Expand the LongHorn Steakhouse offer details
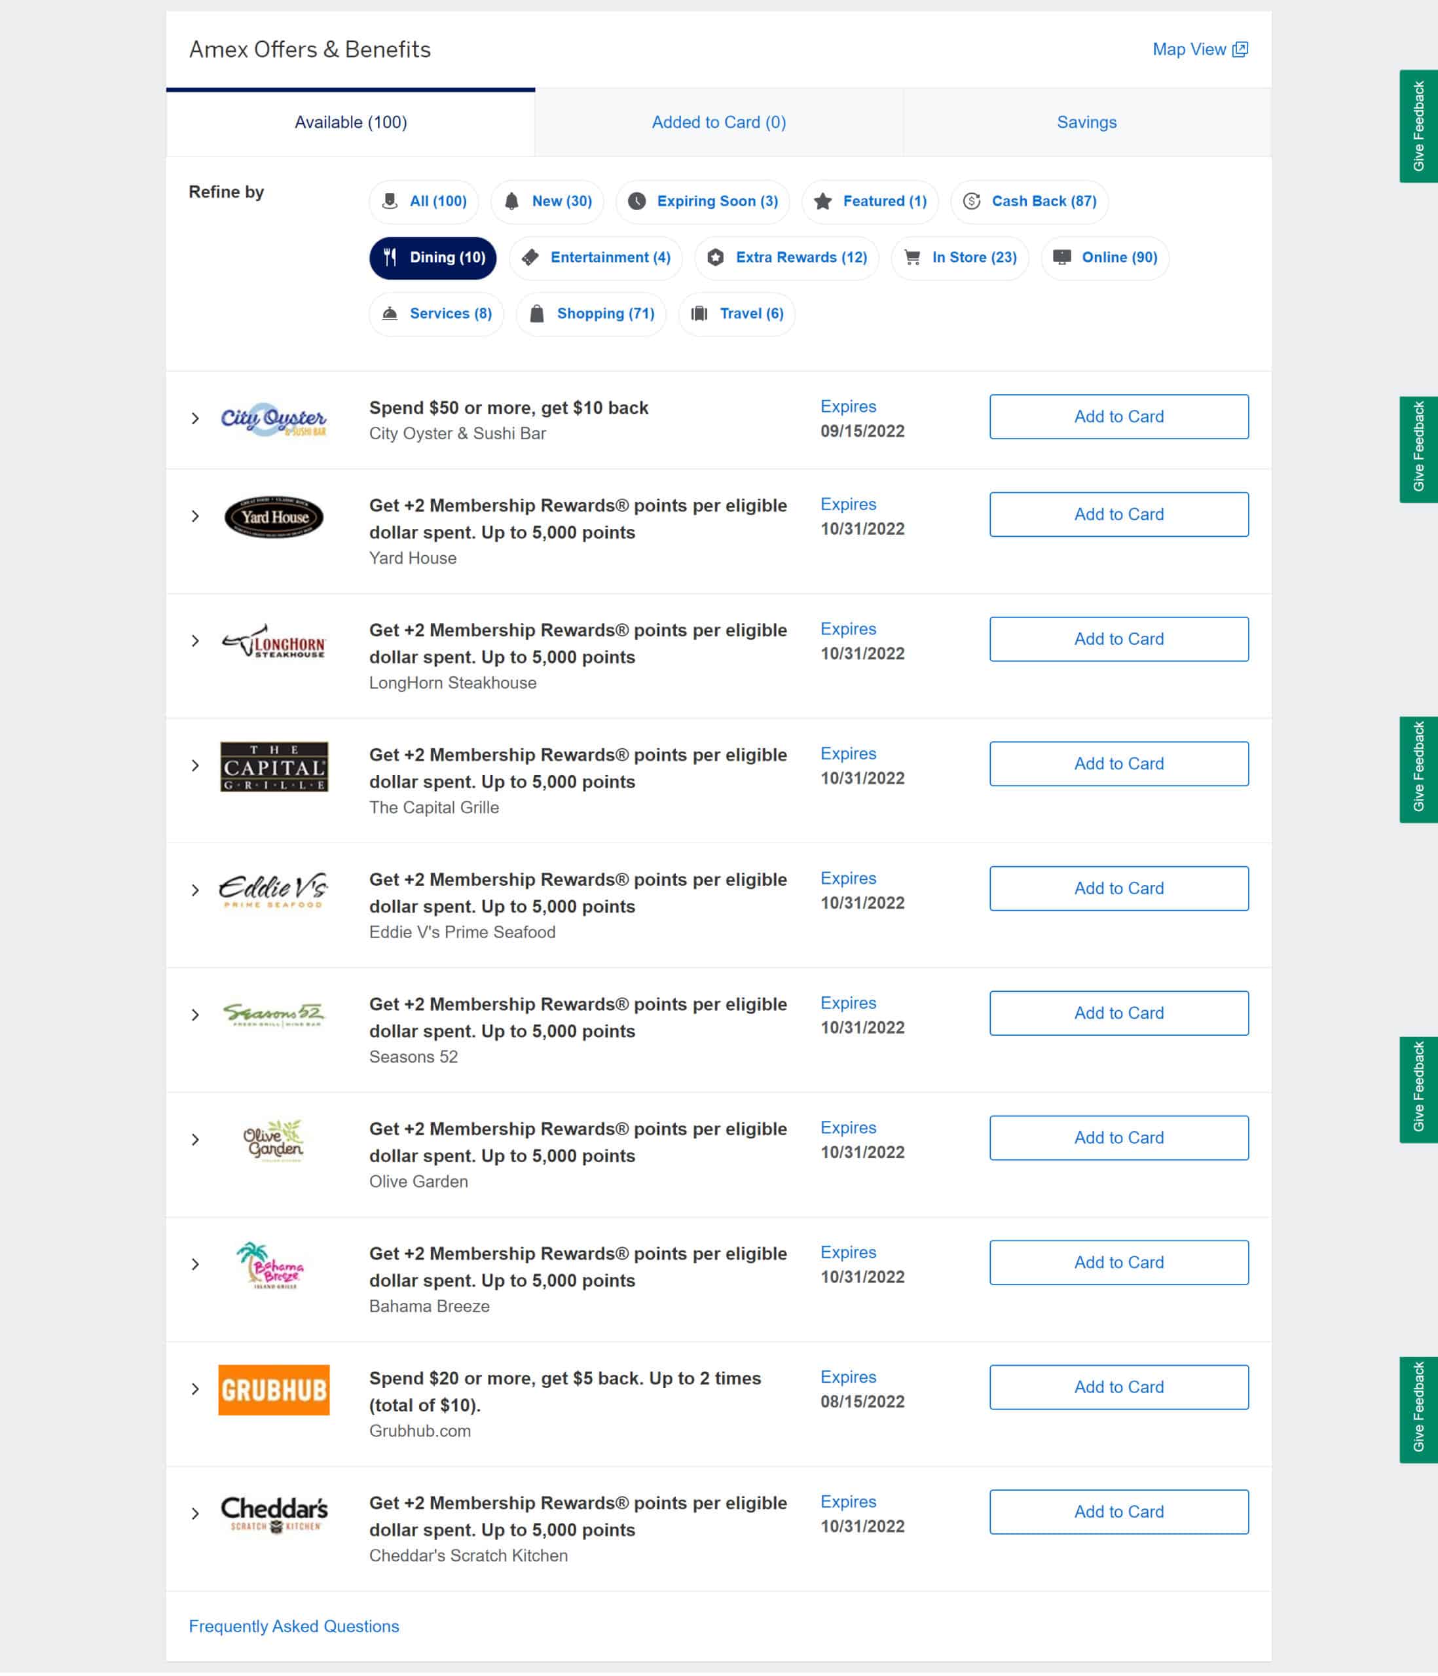Image resolution: width=1438 pixels, height=1676 pixels. coord(195,642)
